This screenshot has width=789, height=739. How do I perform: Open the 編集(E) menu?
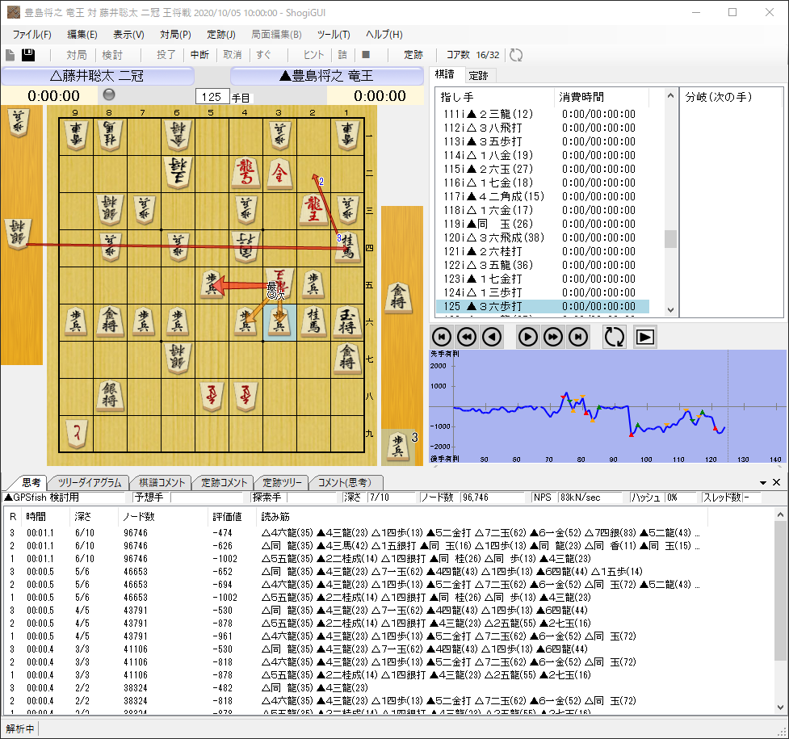82,35
